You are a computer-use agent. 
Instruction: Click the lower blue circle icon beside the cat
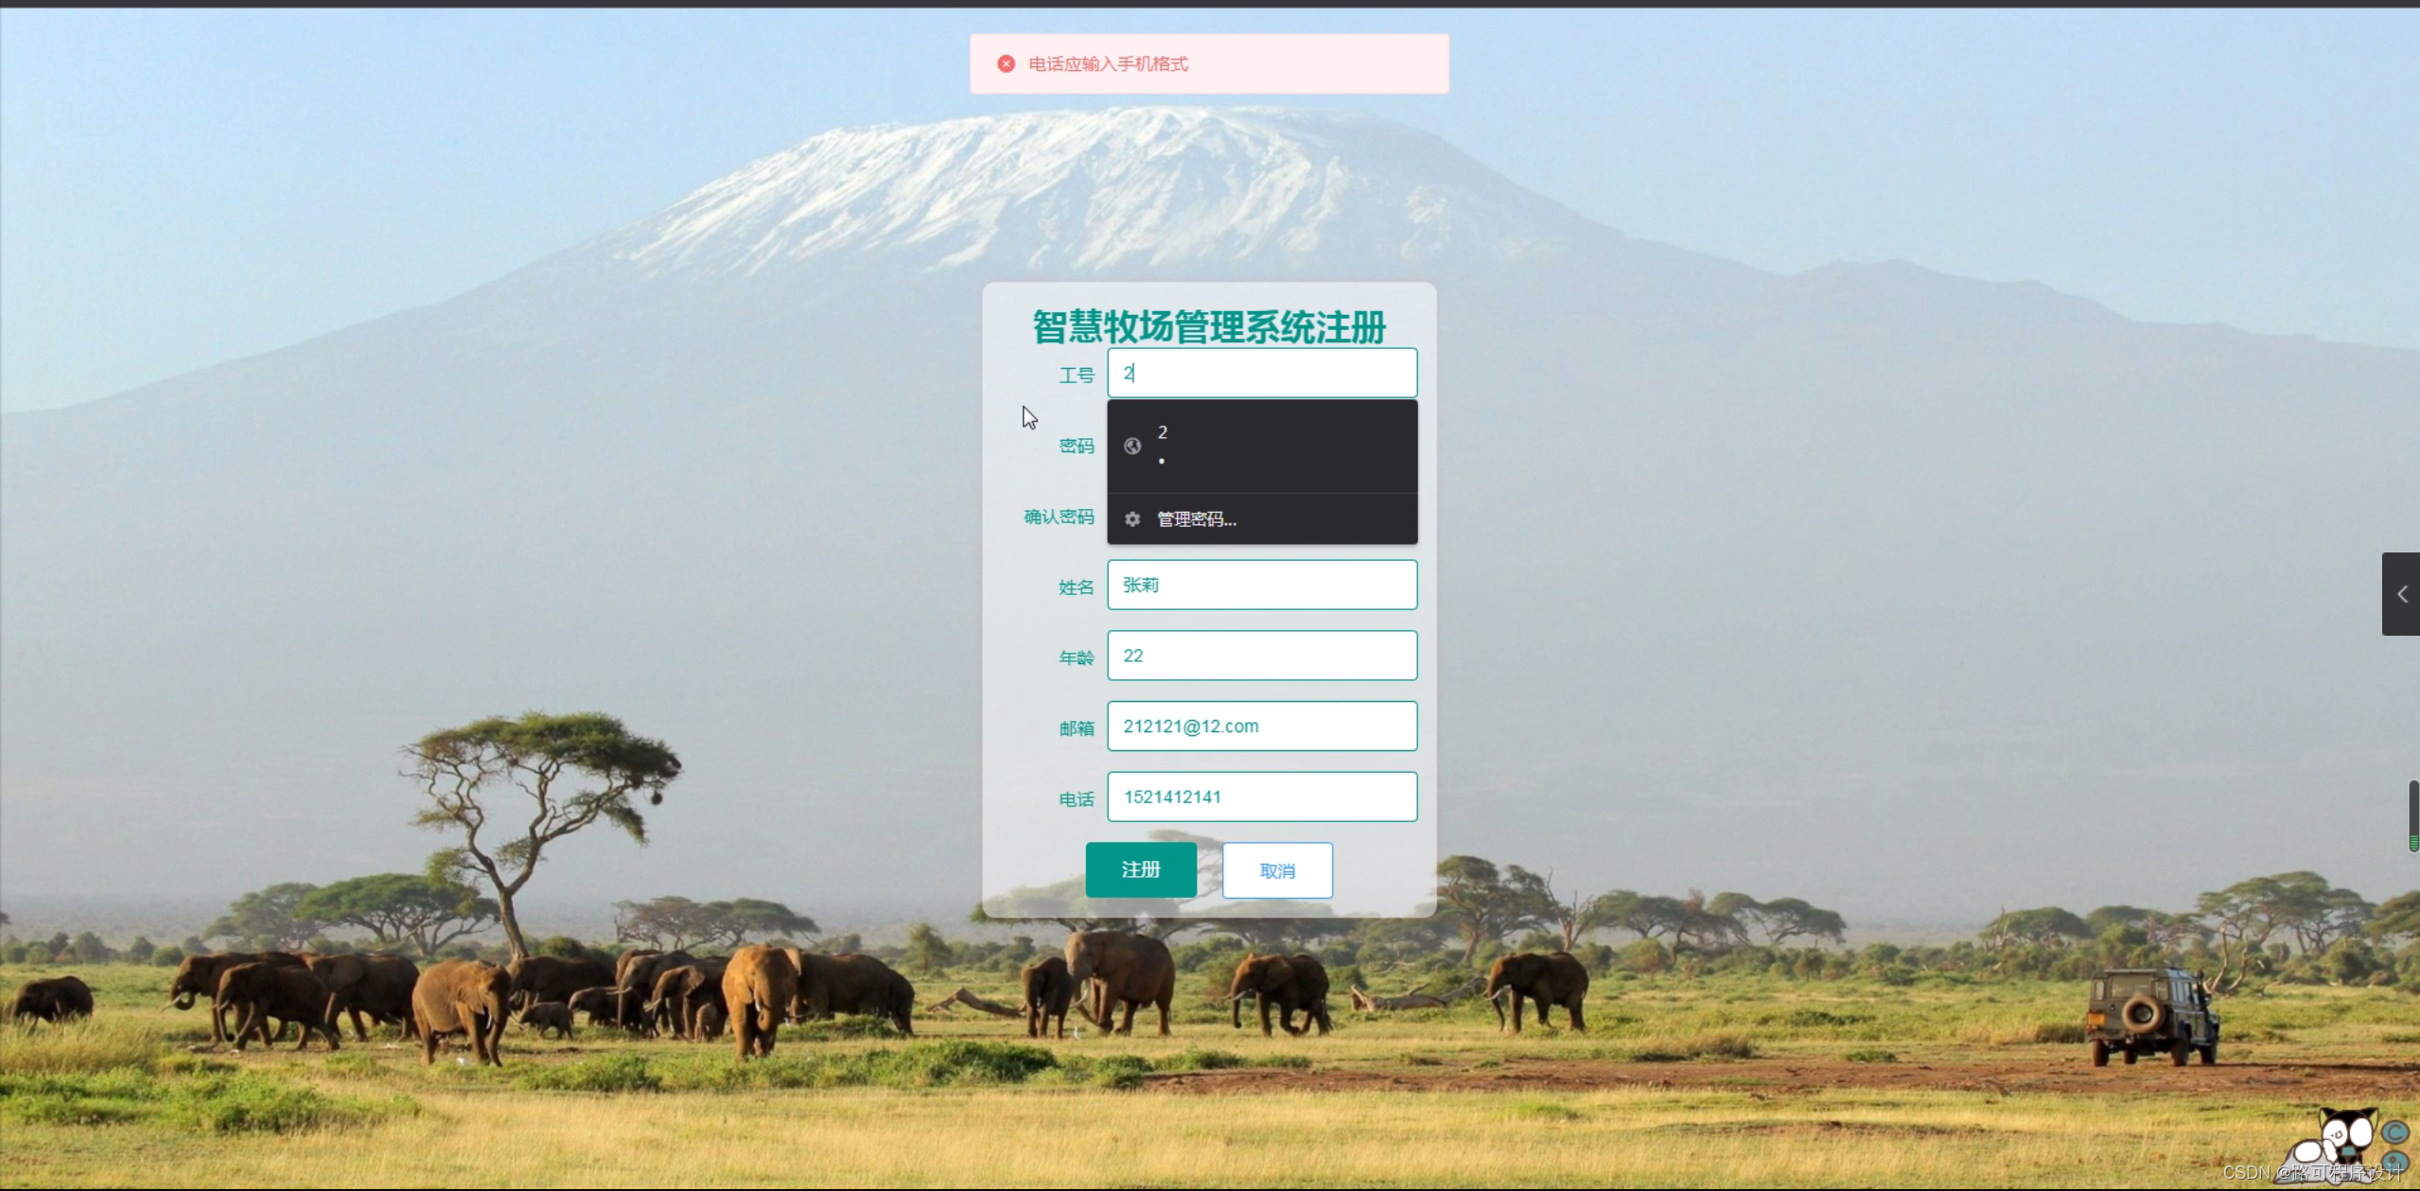[x=2396, y=1161]
